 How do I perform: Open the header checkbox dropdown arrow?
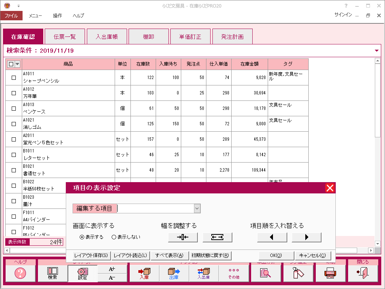coord(17,64)
